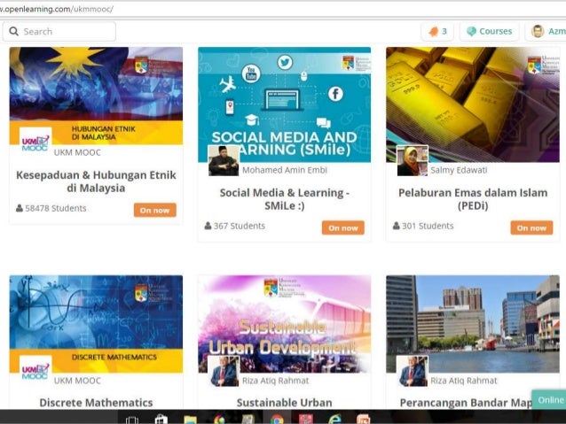Click the Online status button
566x424 pixels.
549,399
